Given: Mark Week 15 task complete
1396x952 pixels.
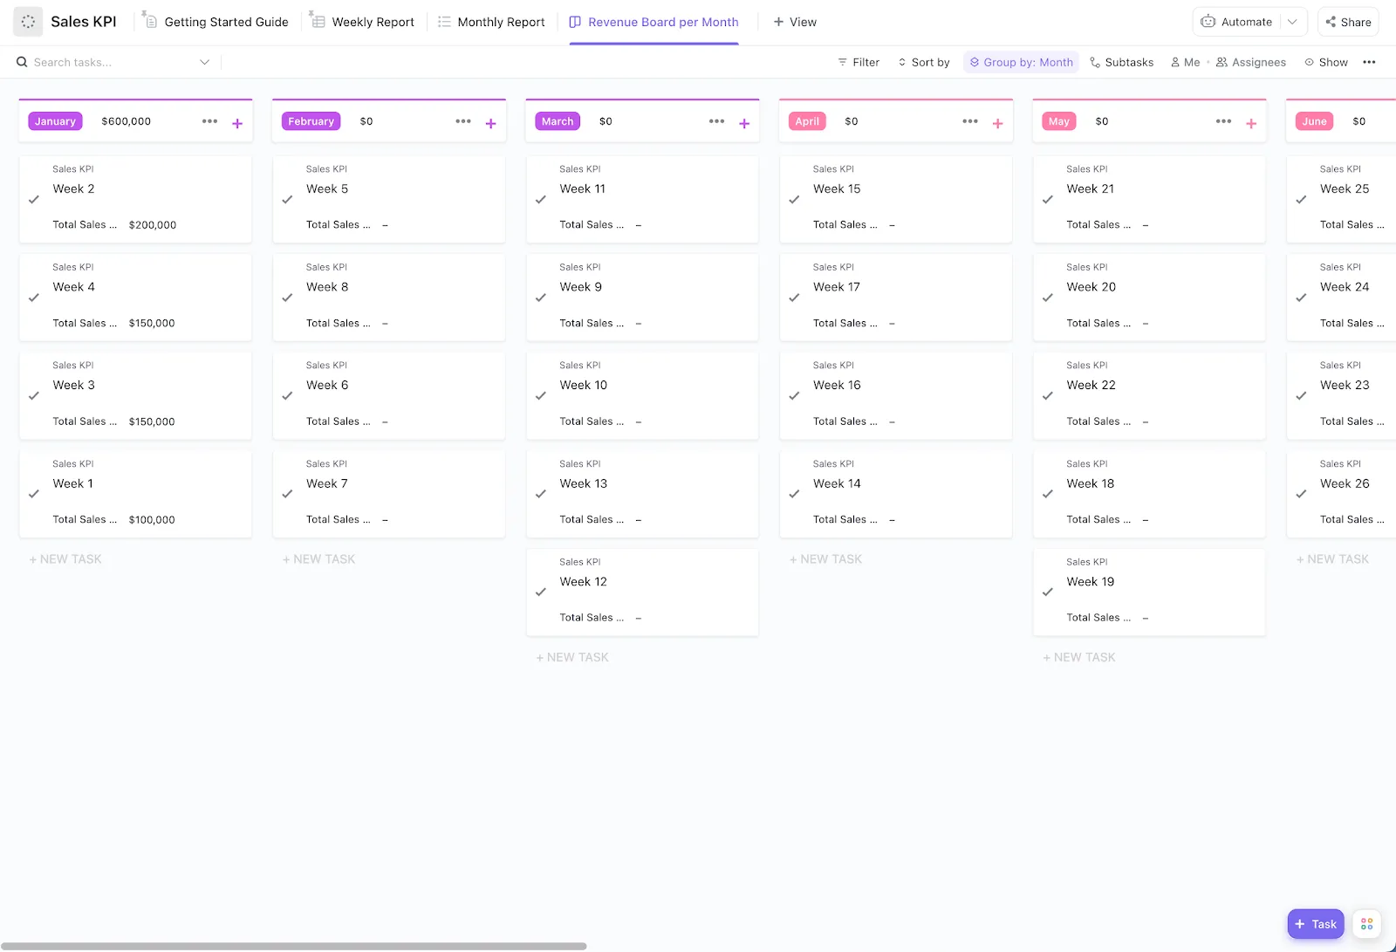Looking at the screenshot, I should 794,200.
